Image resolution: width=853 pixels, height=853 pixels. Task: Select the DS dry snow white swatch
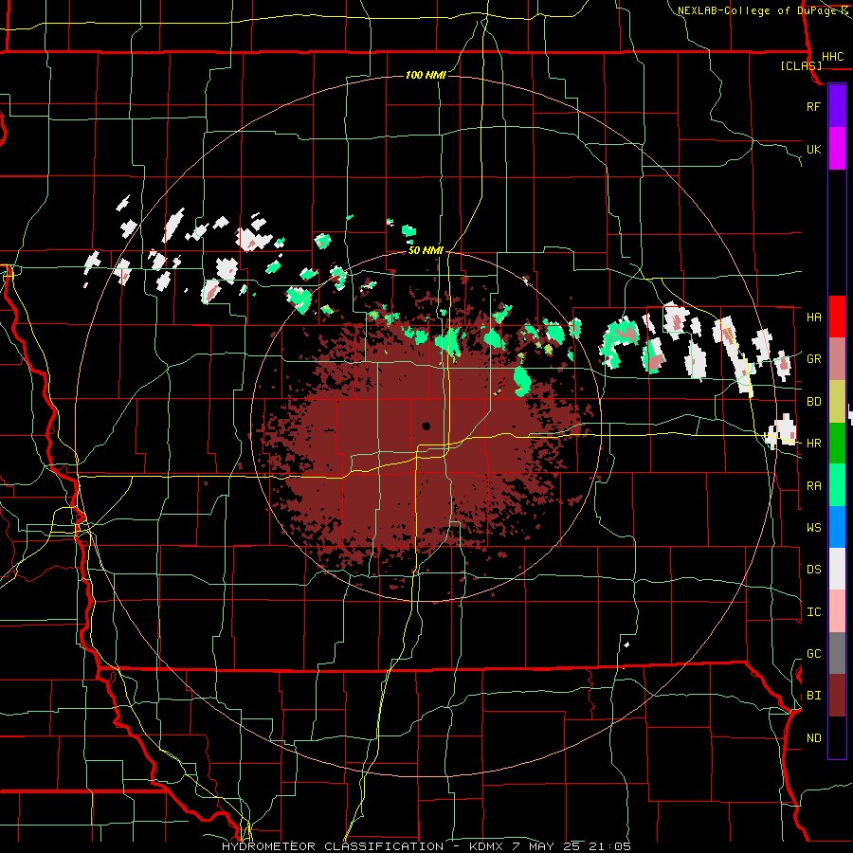(x=837, y=569)
